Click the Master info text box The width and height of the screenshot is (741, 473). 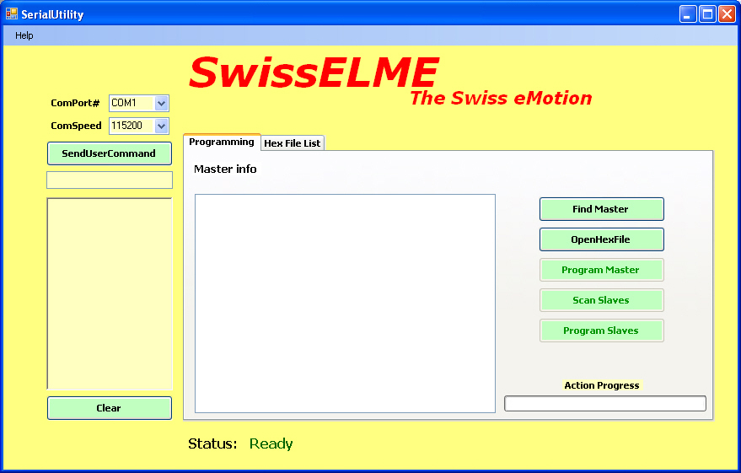pyautogui.click(x=345, y=304)
